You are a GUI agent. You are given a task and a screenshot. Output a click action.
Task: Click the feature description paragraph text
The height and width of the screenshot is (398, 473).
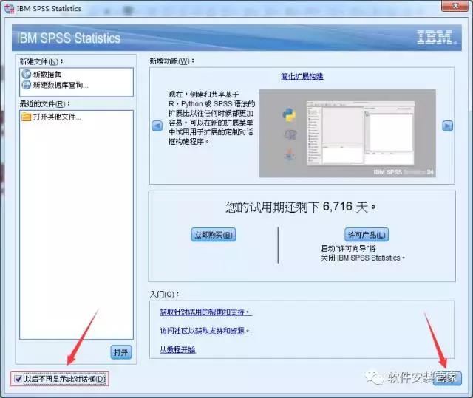tap(211, 118)
